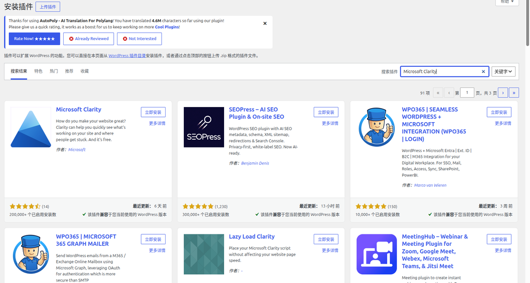
Task: Open the Lazy Load Clarity title link
Action: [x=252, y=237]
